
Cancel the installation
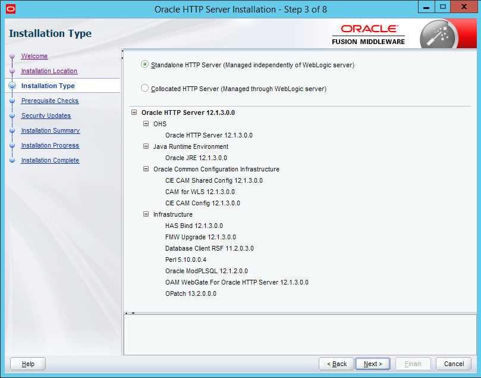(x=454, y=364)
